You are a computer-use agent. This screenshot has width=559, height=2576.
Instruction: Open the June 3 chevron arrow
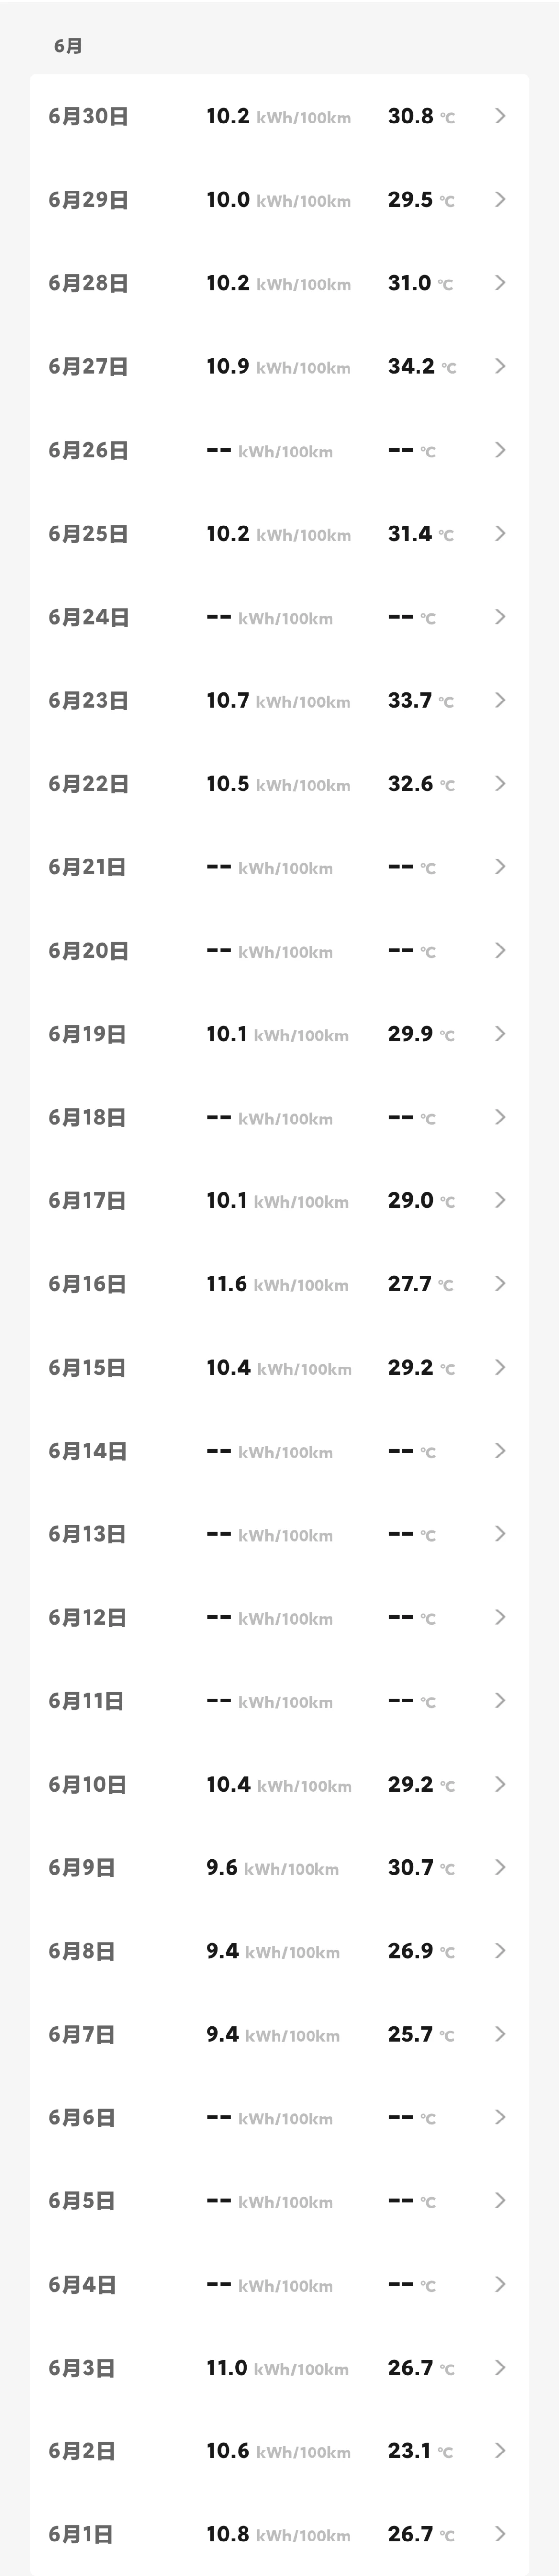coord(500,2367)
